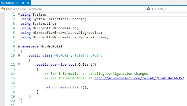The height and width of the screenshot is (106, 187).
Task: Click the 'override' keyword on line 12
Action: click(59, 65)
